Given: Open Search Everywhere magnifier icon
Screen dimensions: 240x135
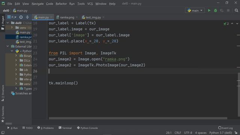Looking at the screenshot, I should [x=236, y=10].
